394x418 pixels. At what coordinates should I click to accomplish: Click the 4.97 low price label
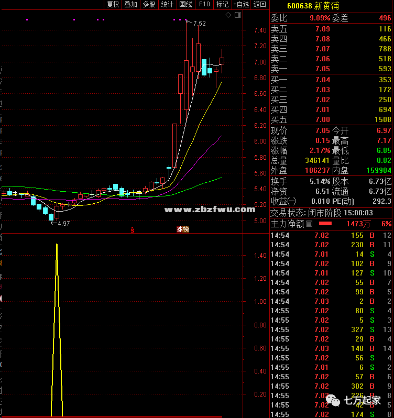click(x=63, y=224)
